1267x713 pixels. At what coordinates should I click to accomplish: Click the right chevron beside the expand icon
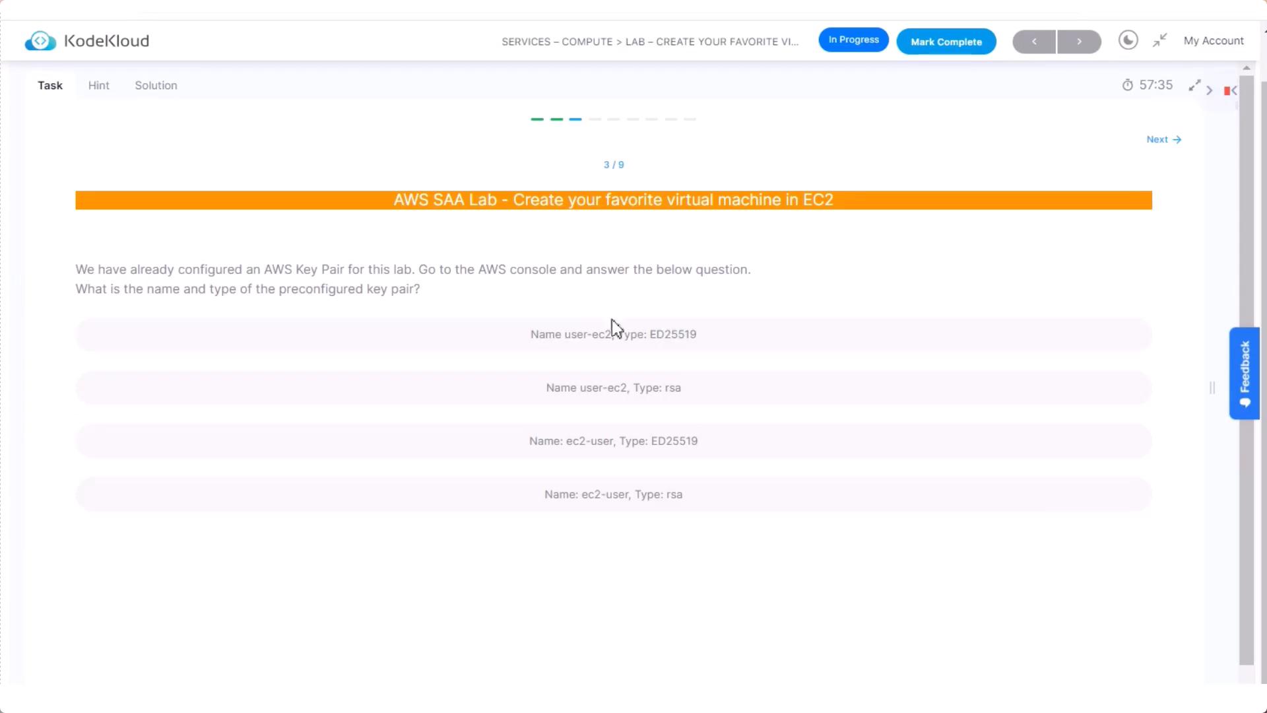1210,90
